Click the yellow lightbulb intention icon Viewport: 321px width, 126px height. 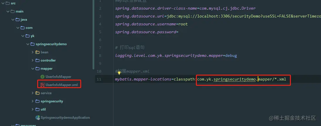(119, 73)
